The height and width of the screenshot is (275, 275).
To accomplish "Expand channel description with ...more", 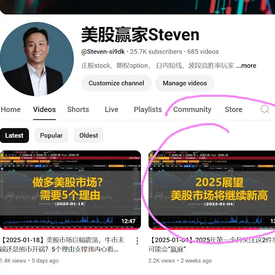I will pos(246,66).
